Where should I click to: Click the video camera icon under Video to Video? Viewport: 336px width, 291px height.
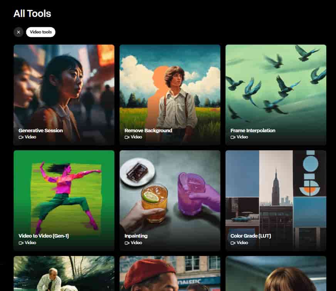click(21, 243)
